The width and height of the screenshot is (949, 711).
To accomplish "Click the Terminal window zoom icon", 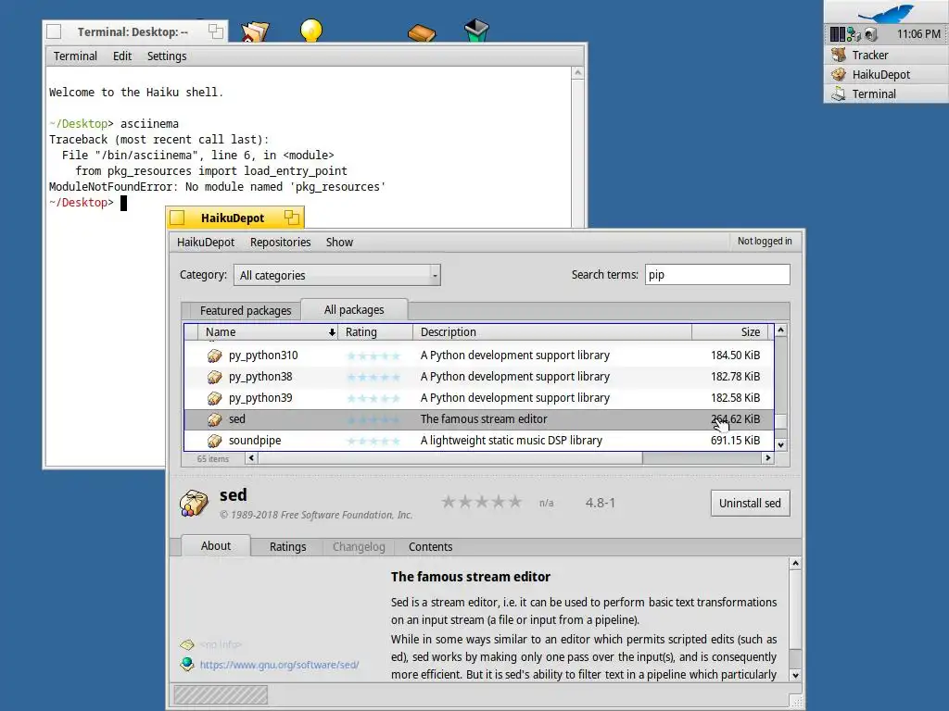I will pyautogui.click(x=215, y=31).
